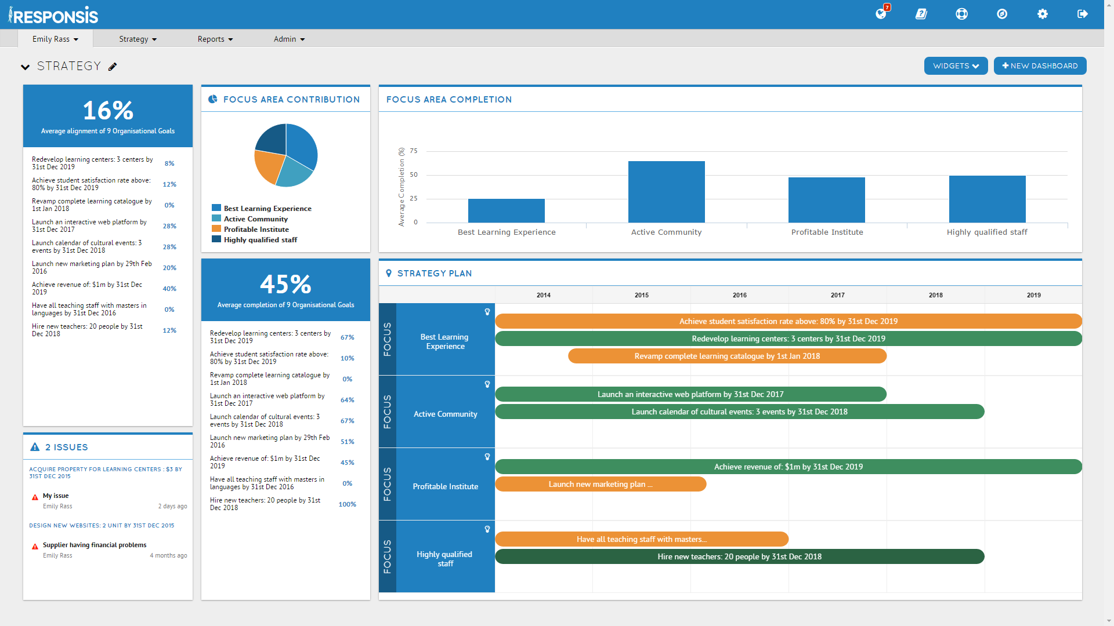Toggle Best Learning Experience legend swatch

[216, 208]
